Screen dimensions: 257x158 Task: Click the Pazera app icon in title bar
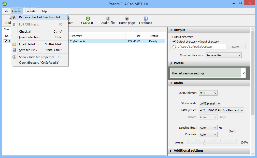[5, 4]
